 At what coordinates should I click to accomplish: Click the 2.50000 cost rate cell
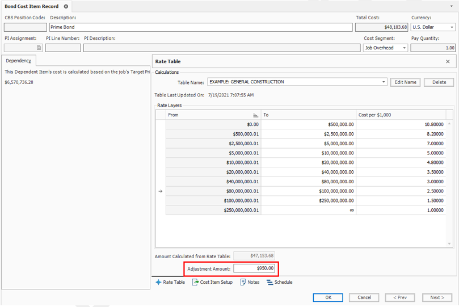[401, 191]
